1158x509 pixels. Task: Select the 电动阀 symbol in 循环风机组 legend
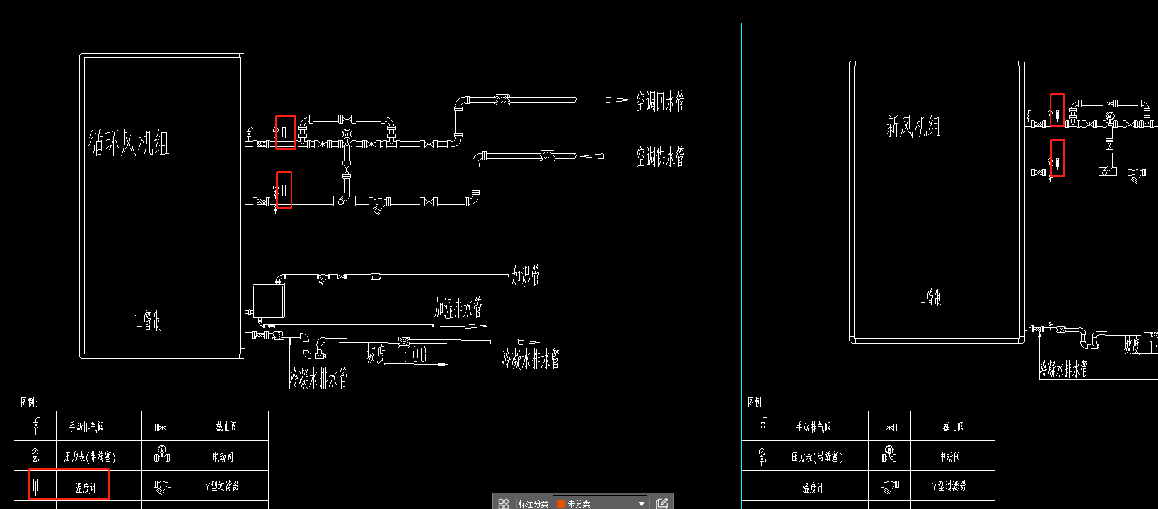tap(163, 453)
